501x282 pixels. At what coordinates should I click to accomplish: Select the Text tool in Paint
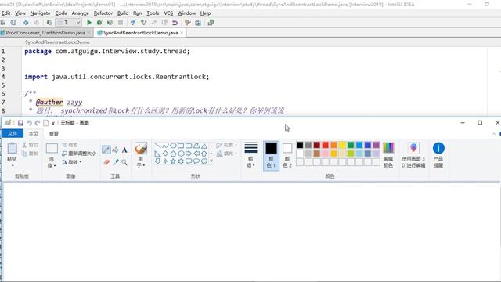(x=124, y=150)
